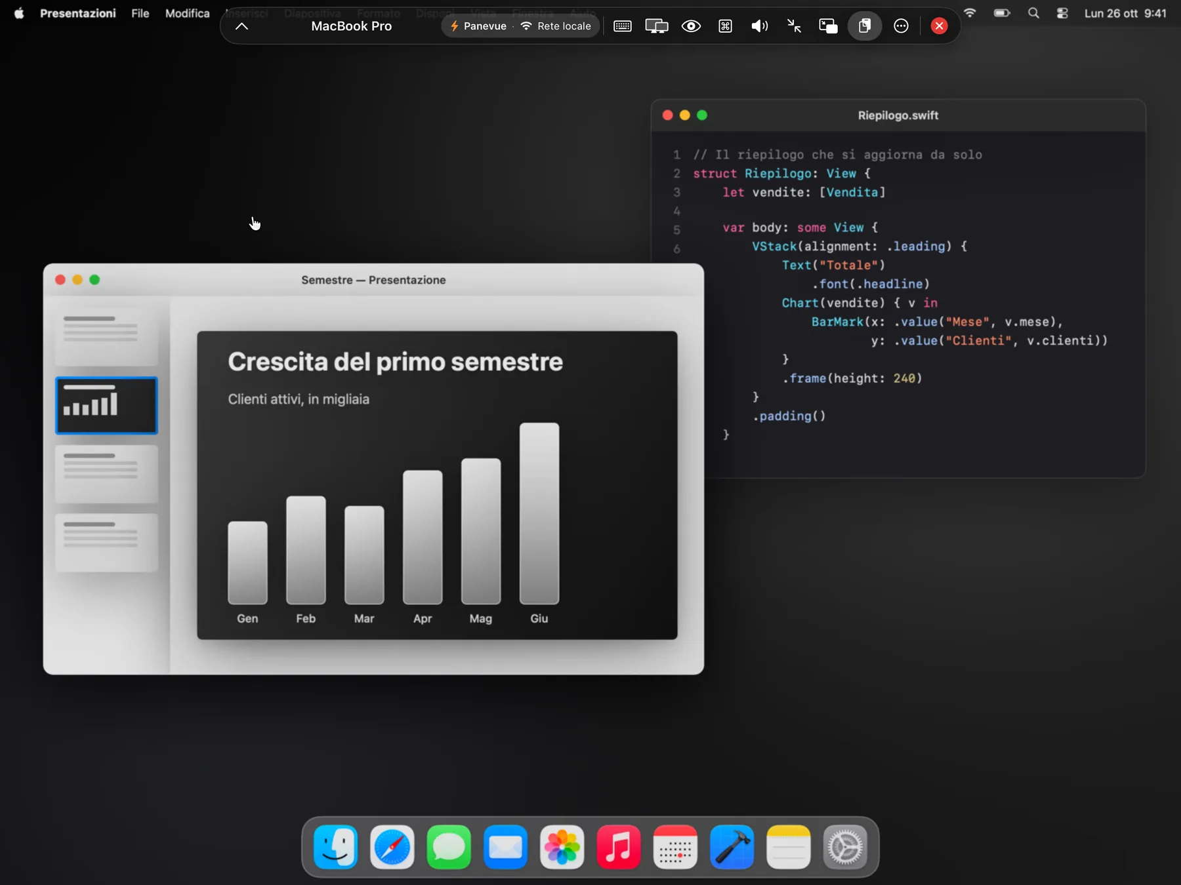Open the keyboard icon in the remote toolbar
The height and width of the screenshot is (885, 1181).
622,26
